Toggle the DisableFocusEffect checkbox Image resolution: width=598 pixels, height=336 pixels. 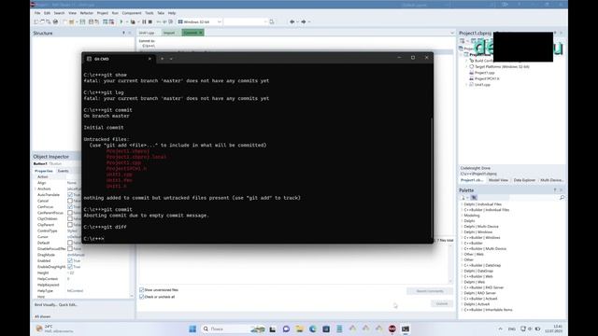(x=70, y=249)
